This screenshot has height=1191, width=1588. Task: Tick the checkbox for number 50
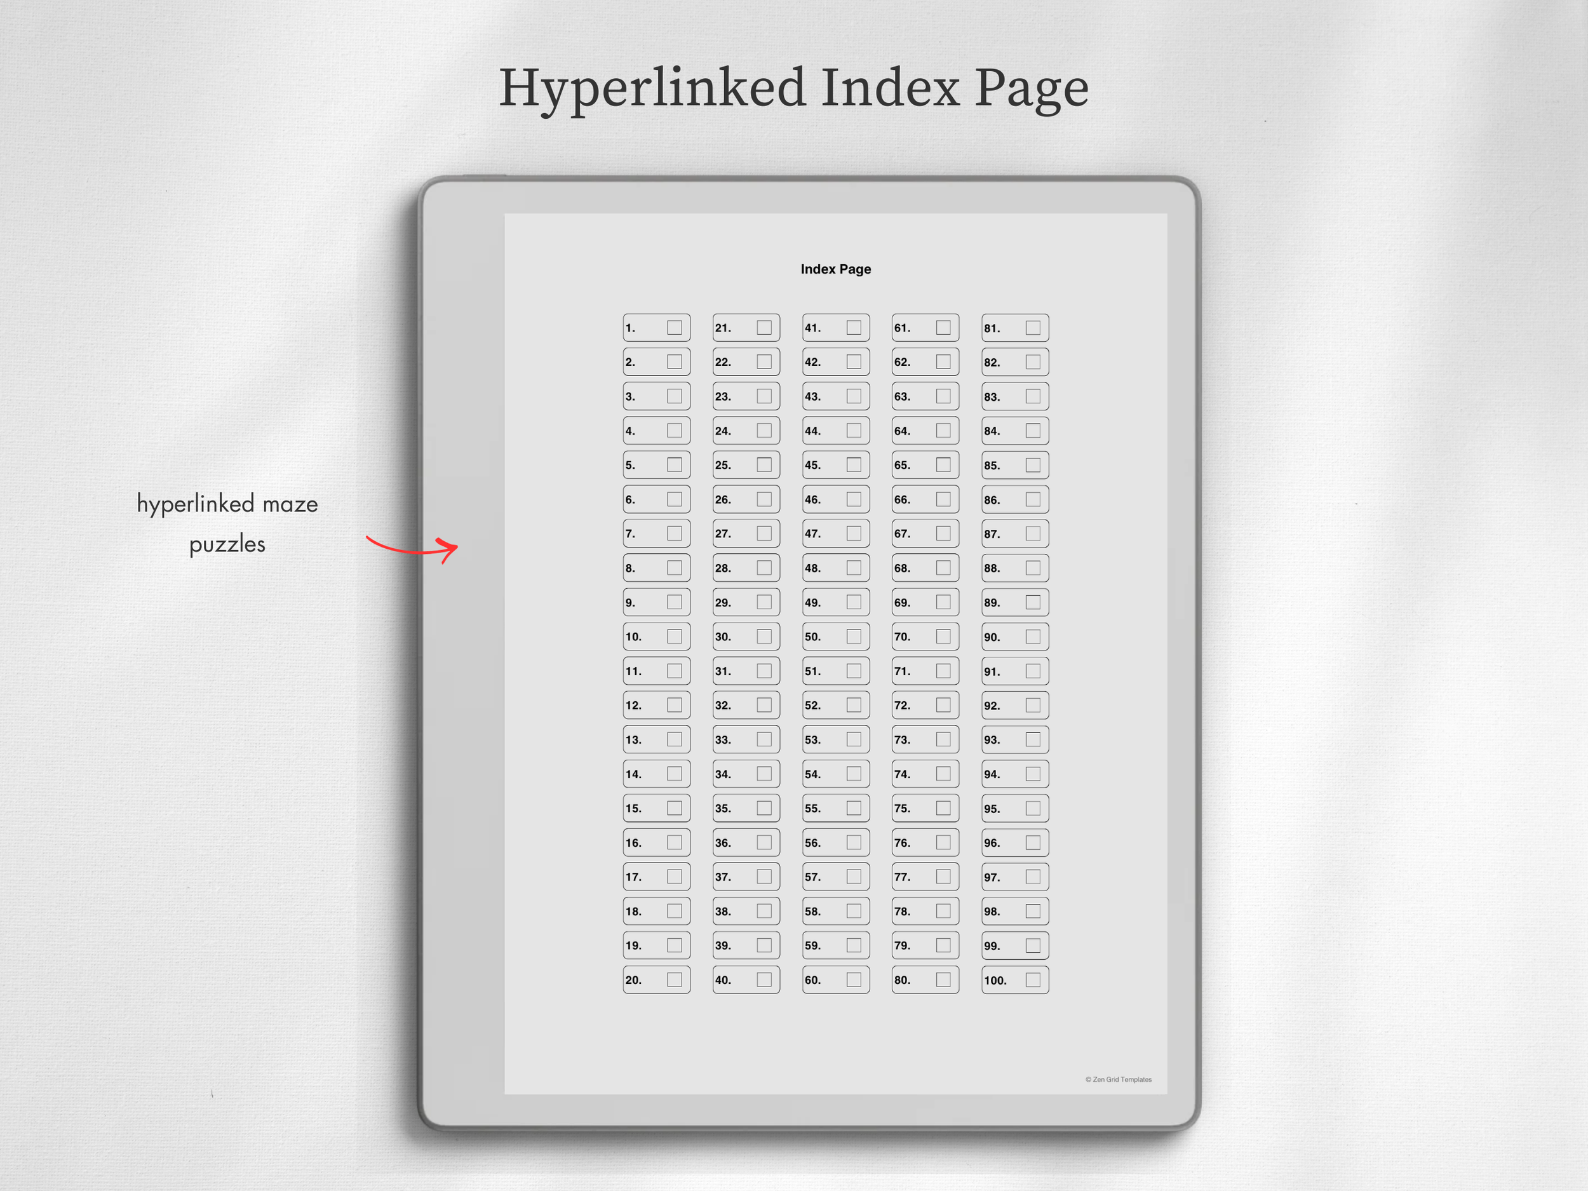pyautogui.click(x=854, y=636)
